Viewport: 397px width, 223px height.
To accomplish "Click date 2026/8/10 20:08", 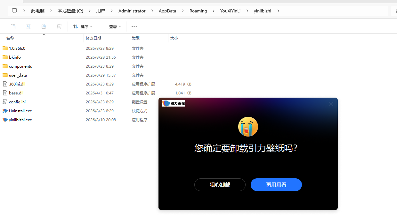I will (x=101, y=120).
